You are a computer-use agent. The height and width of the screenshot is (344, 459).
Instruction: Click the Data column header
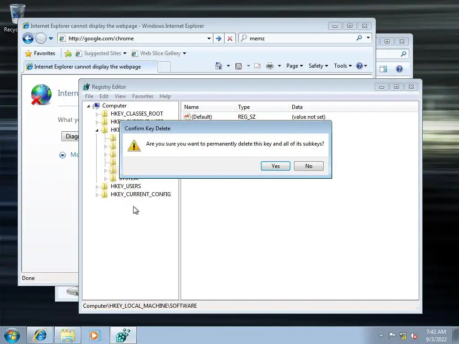(354, 107)
